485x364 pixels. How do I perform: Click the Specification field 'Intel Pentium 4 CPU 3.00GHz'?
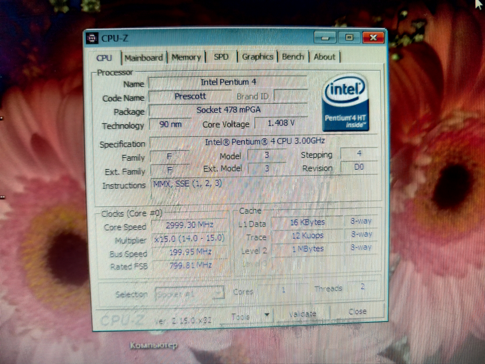point(264,141)
